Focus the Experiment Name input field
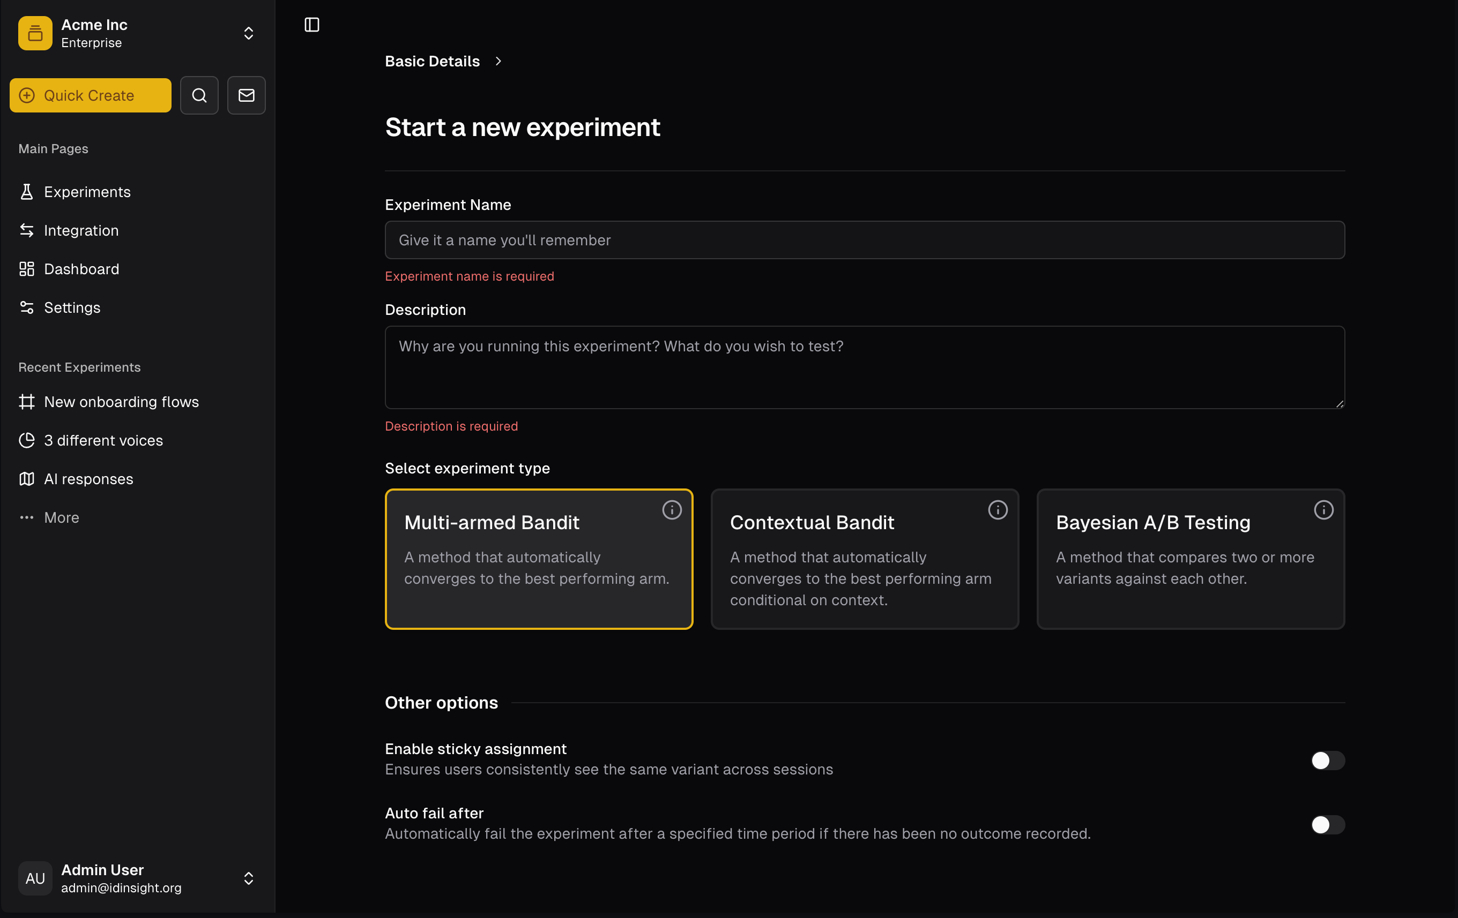Viewport: 1458px width, 918px height. (865, 240)
